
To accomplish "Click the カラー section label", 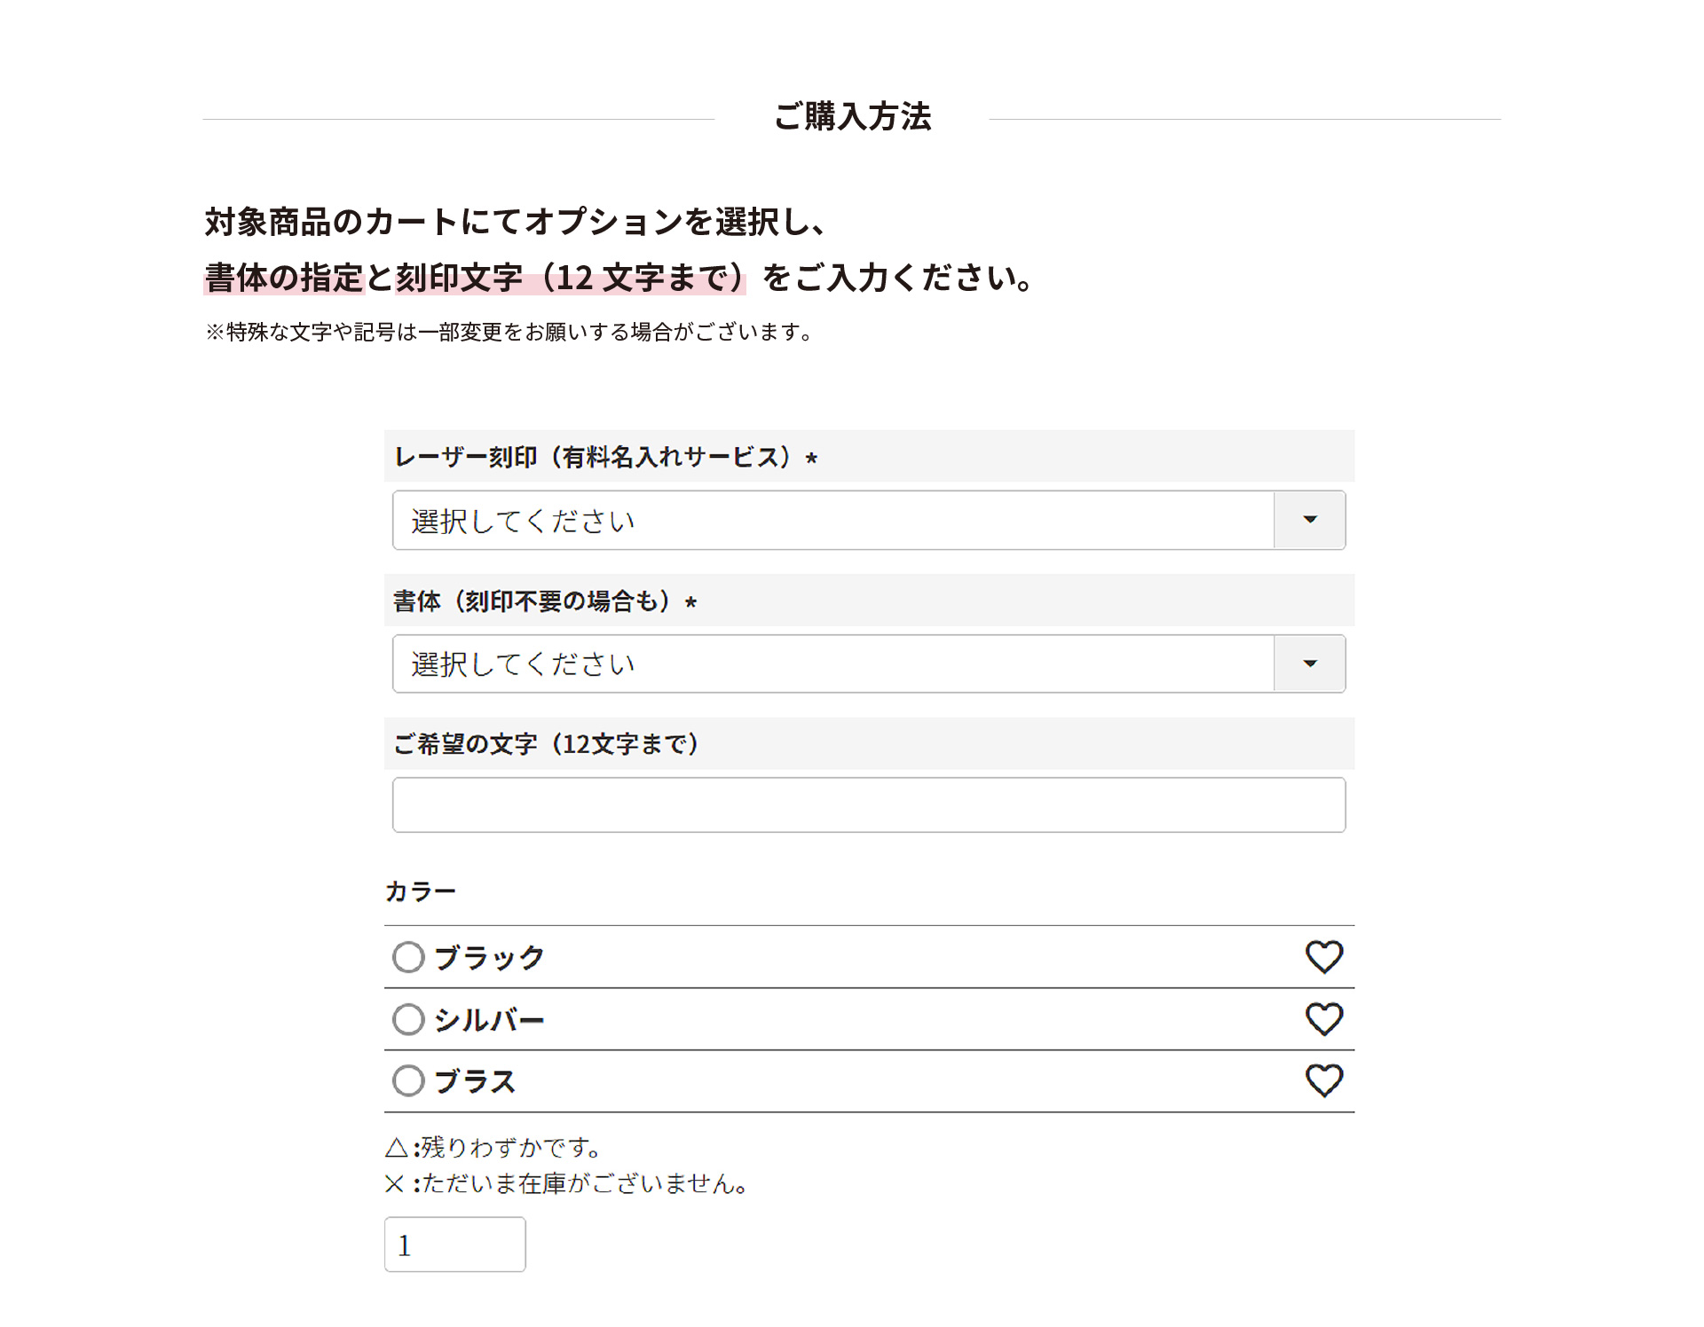I will 420,891.
